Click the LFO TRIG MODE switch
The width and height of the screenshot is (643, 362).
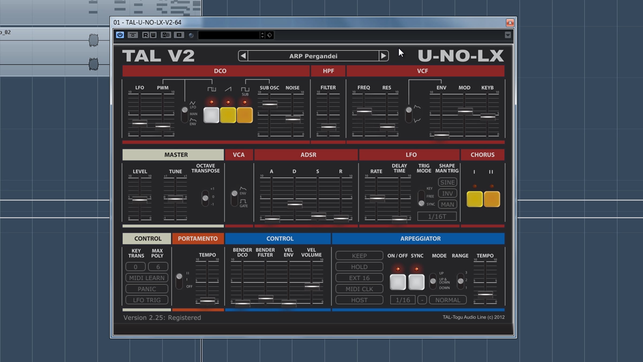[421, 198]
